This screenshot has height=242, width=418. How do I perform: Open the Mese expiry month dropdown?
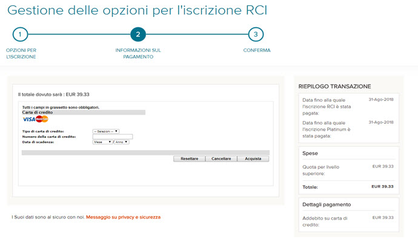[x=102, y=142]
